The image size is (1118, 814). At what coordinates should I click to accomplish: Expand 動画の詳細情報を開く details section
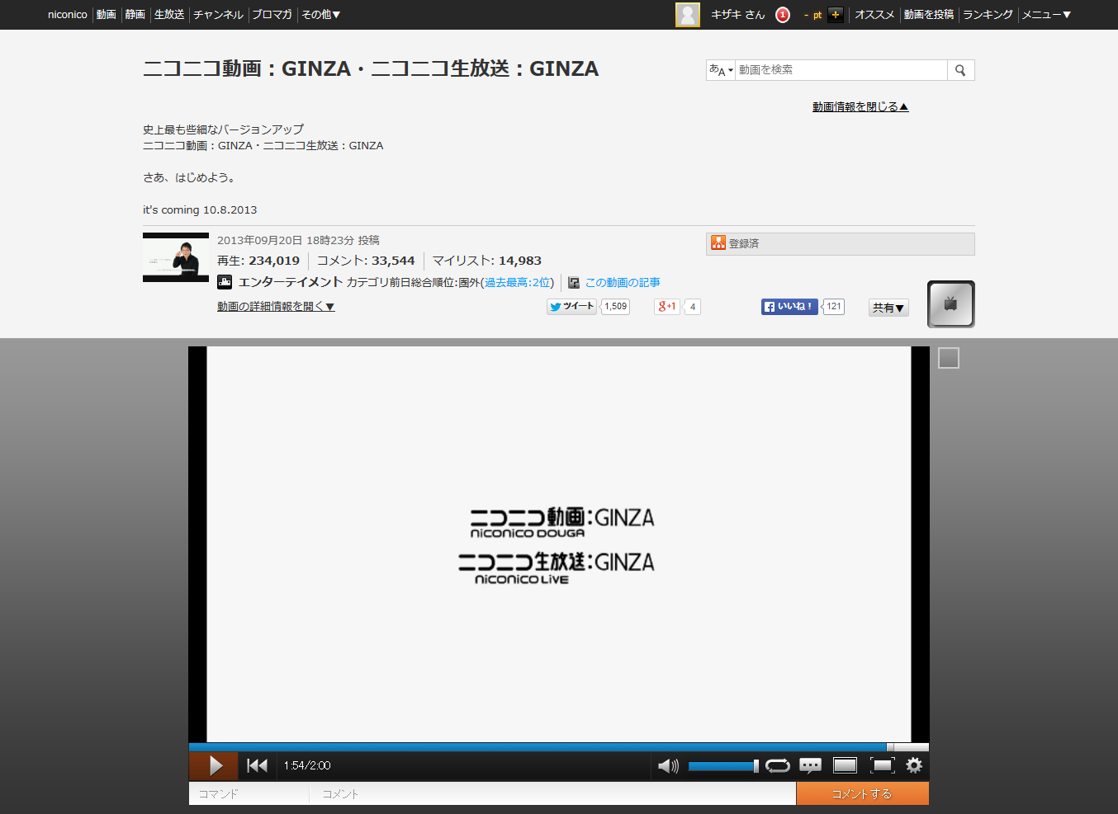pyautogui.click(x=275, y=306)
